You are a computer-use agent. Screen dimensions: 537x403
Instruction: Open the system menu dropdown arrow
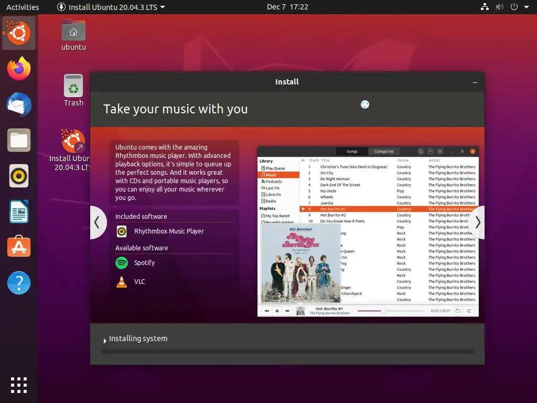point(527,7)
